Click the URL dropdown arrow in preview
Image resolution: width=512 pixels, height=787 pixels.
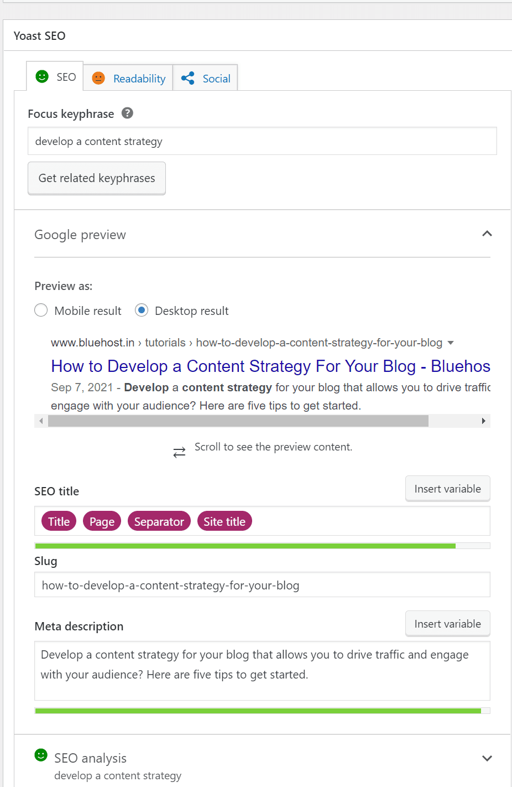(x=451, y=343)
